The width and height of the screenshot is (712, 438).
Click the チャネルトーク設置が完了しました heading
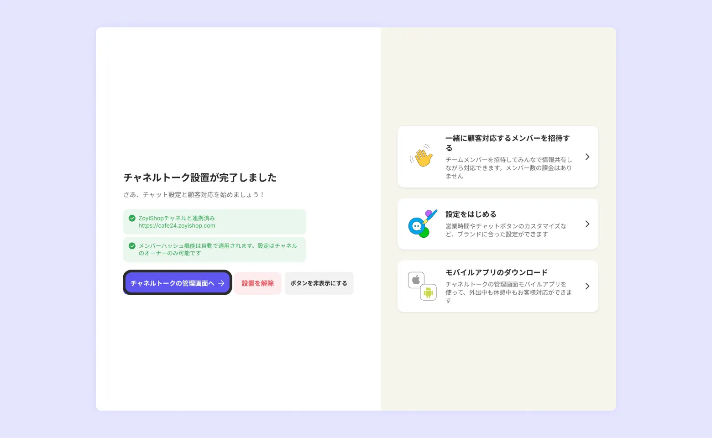[200, 177]
